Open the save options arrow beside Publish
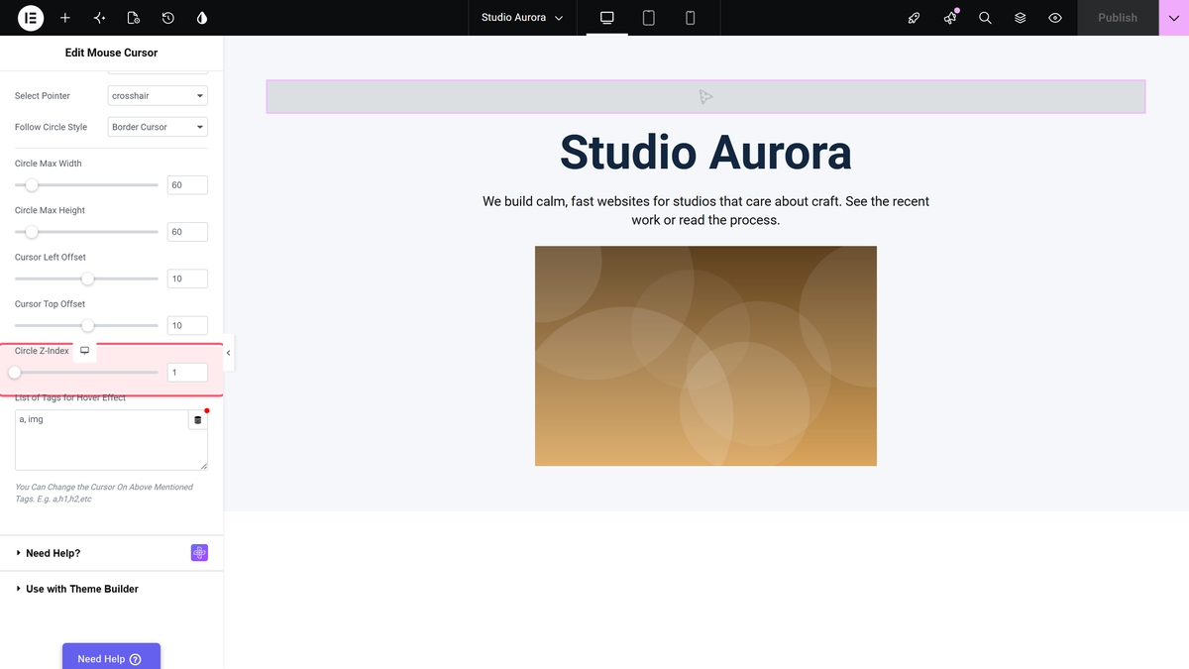 [x=1174, y=18]
